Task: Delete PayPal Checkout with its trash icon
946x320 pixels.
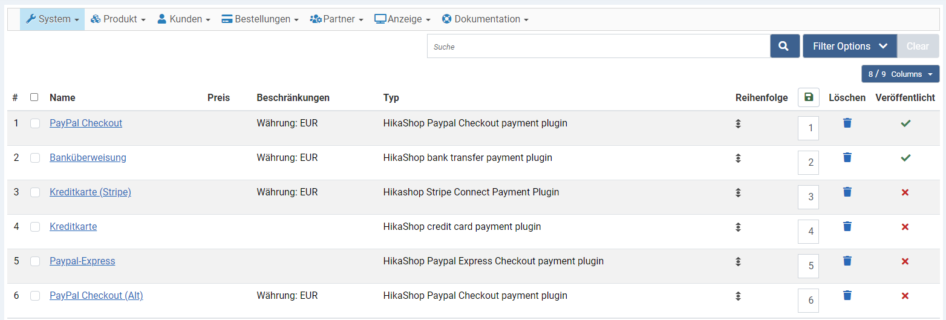Action: click(847, 123)
